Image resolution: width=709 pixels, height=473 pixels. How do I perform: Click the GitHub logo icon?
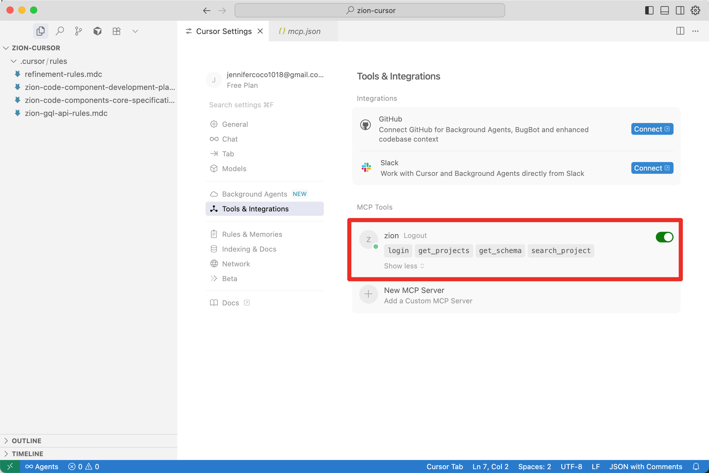[x=365, y=124]
